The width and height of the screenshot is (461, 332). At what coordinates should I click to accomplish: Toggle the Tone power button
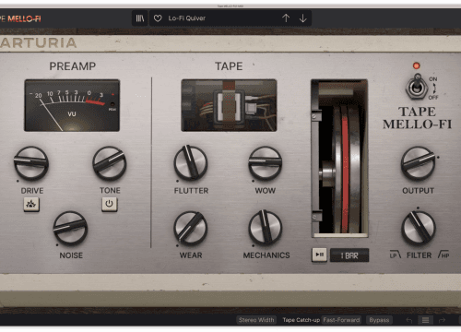tap(110, 204)
